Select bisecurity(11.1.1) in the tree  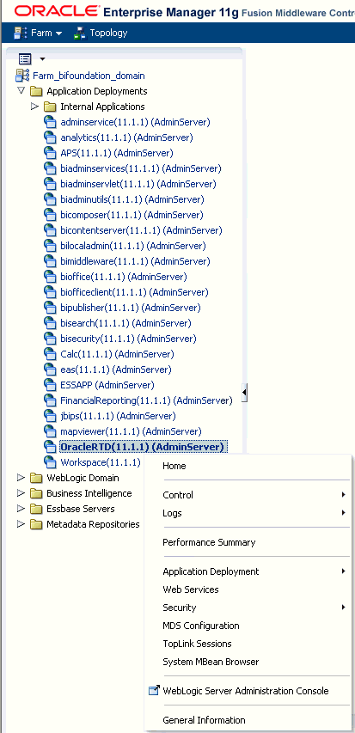point(128,339)
